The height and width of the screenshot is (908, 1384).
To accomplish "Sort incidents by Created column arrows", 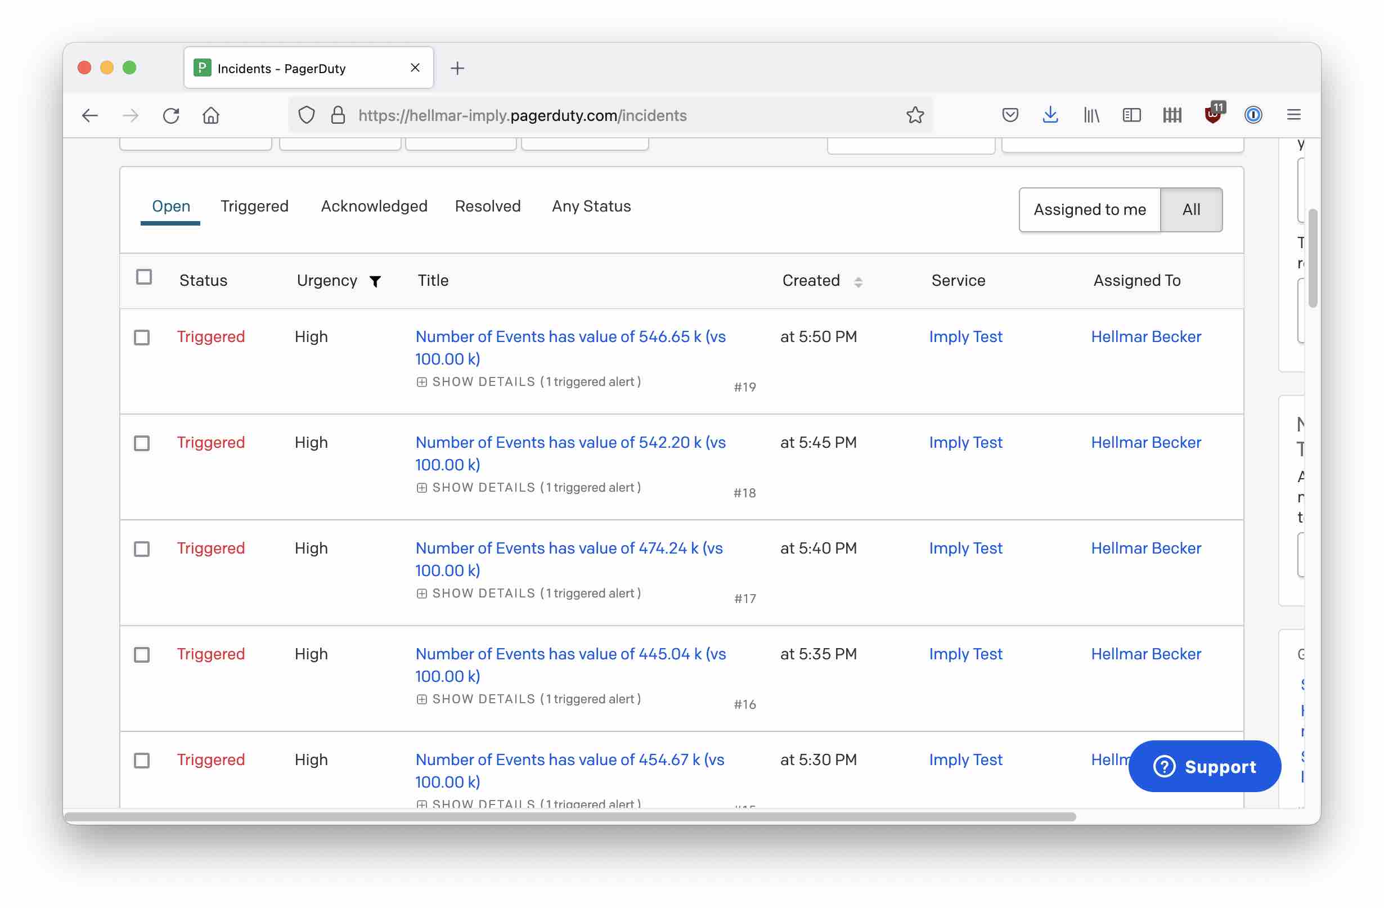I will click(859, 282).
